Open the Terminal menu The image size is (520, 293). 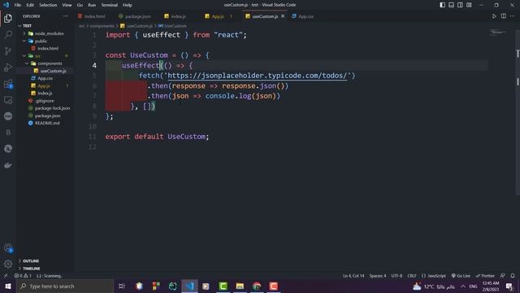(x=110, y=5)
